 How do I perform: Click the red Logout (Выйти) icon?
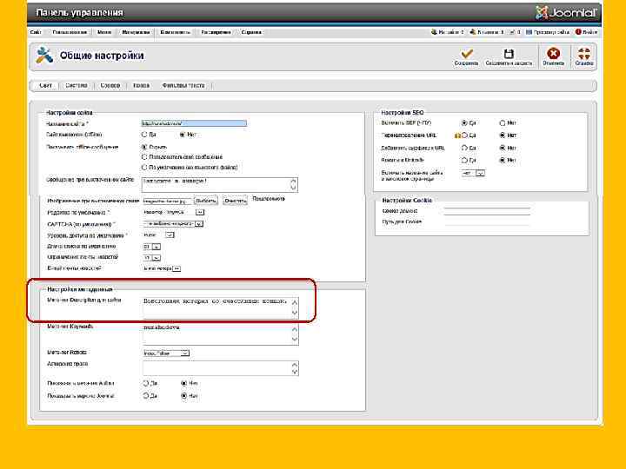pos(578,32)
